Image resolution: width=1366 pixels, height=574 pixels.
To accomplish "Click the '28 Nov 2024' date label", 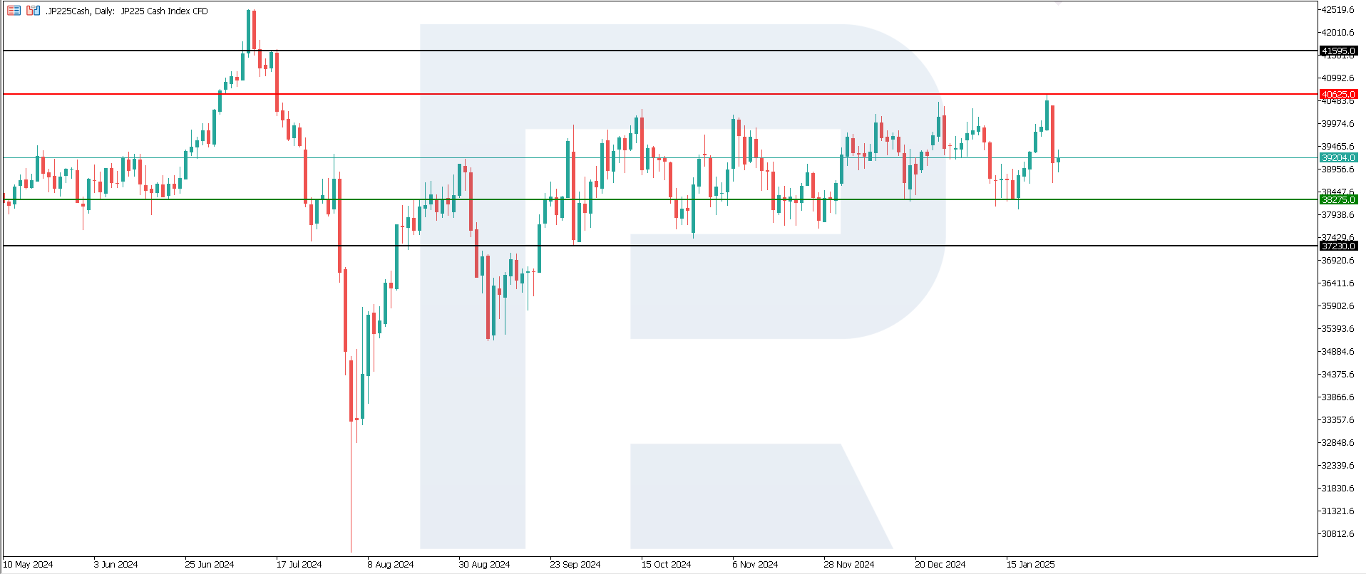I will click(849, 565).
